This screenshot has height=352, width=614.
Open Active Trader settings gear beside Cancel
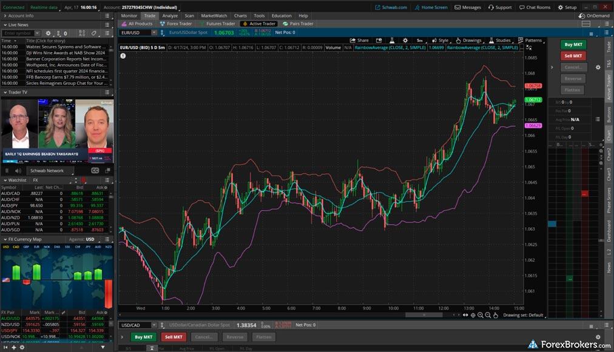click(x=598, y=67)
